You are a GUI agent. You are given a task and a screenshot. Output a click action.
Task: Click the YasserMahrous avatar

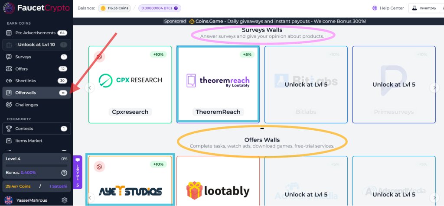(x=9, y=200)
